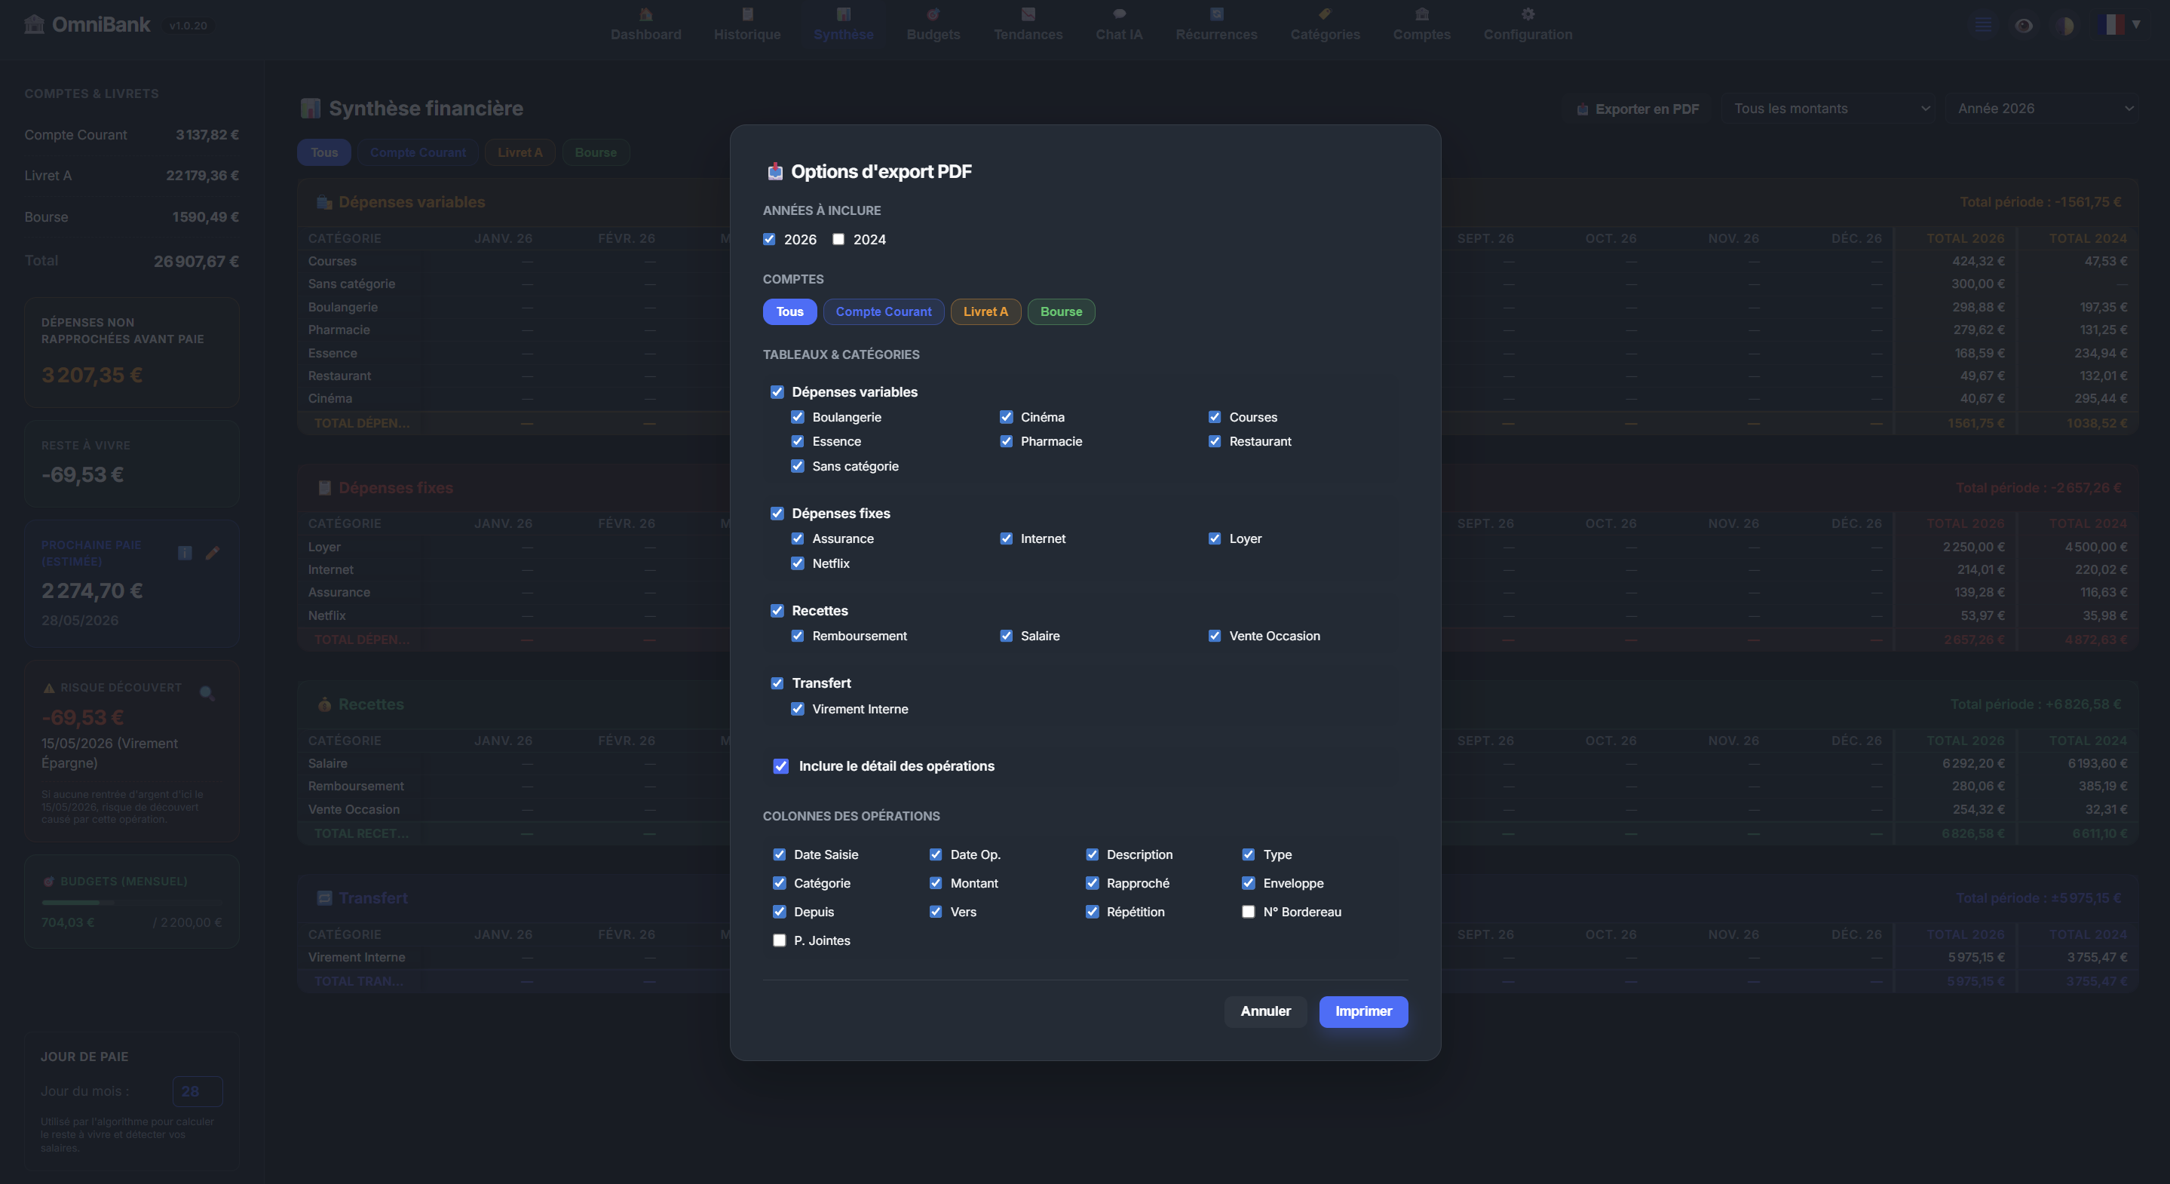The width and height of the screenshot is (2170, 1184).
Task: Open the French flag language selector
Action: click(x=2119, y=24)
